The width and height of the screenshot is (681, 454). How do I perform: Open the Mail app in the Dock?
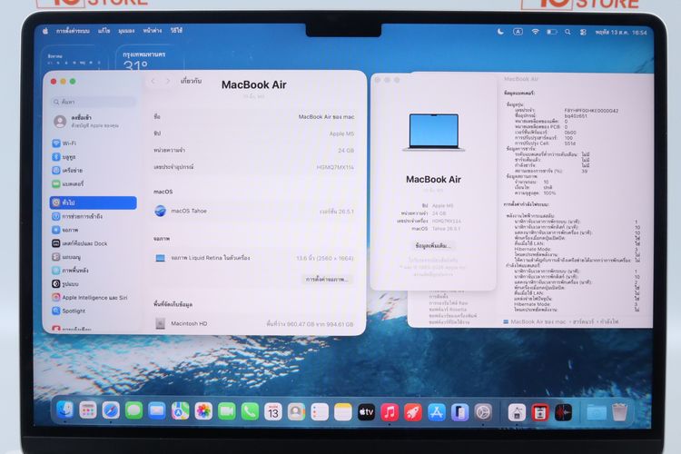pos(157,410)
